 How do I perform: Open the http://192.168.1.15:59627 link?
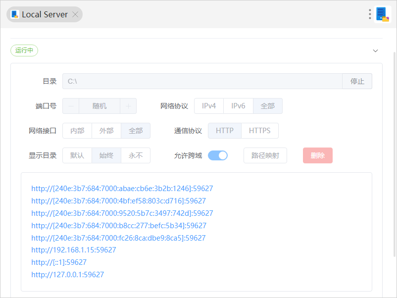tap(73, 249)
